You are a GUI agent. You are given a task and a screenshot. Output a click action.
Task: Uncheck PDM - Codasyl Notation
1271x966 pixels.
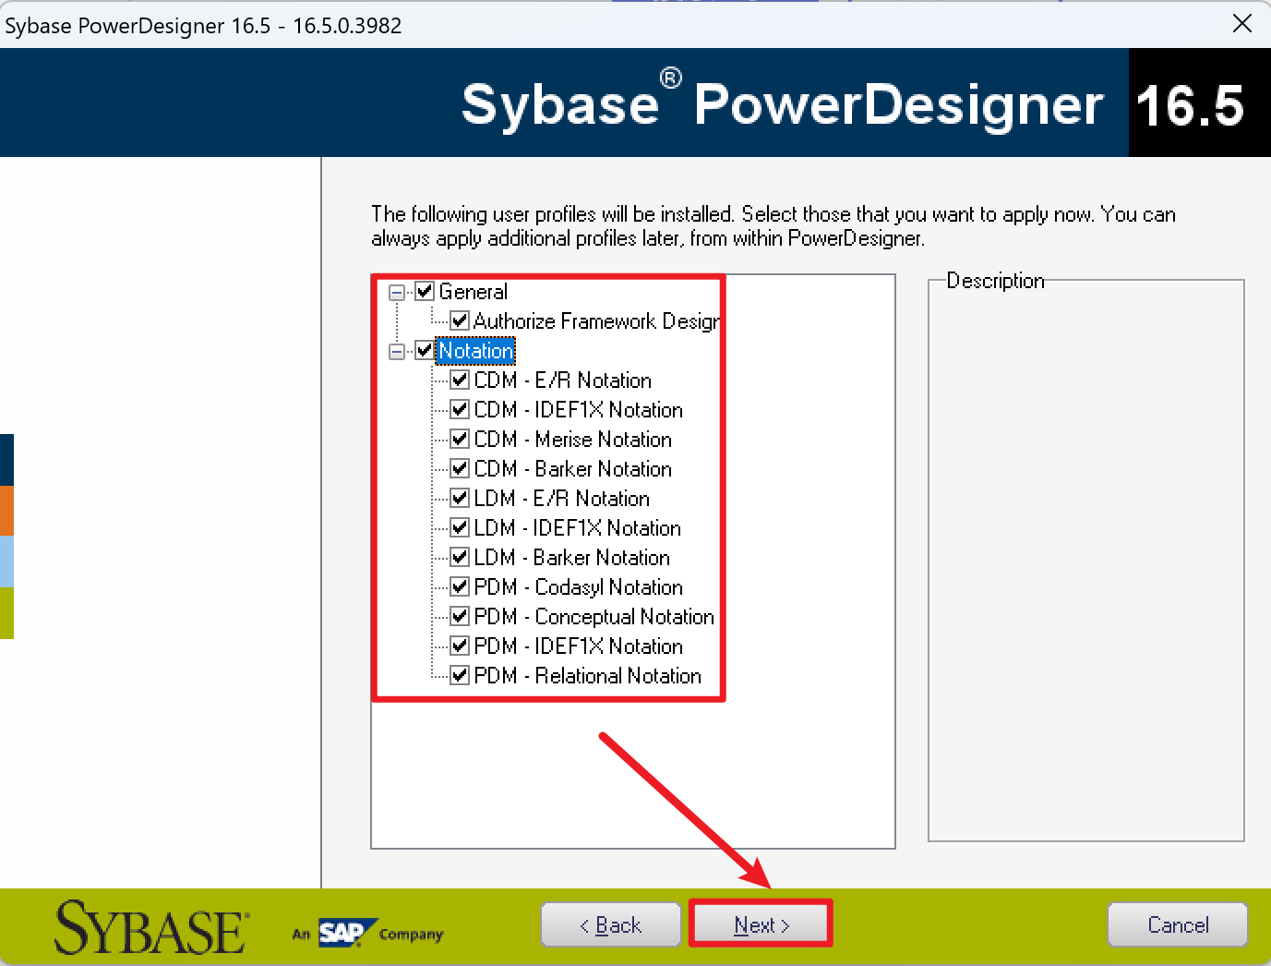tap(460, 586)
